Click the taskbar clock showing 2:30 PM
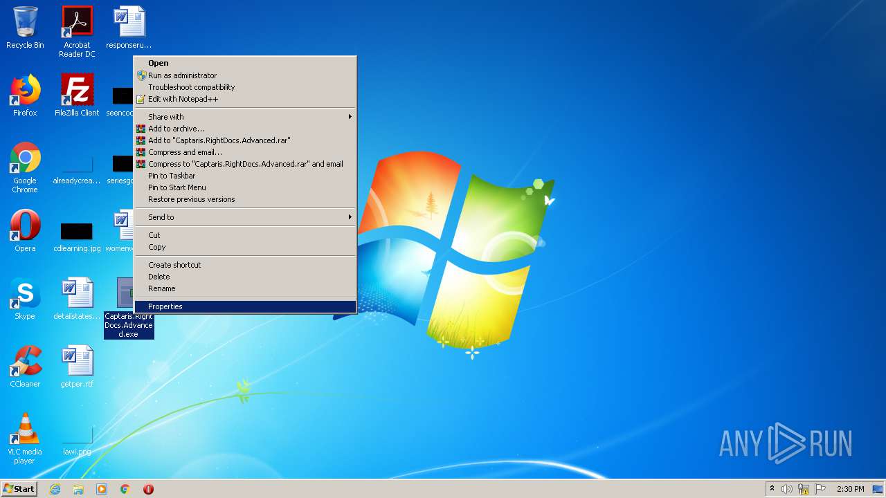This screenshot has height=498, width=886. (x=850, y=489)
